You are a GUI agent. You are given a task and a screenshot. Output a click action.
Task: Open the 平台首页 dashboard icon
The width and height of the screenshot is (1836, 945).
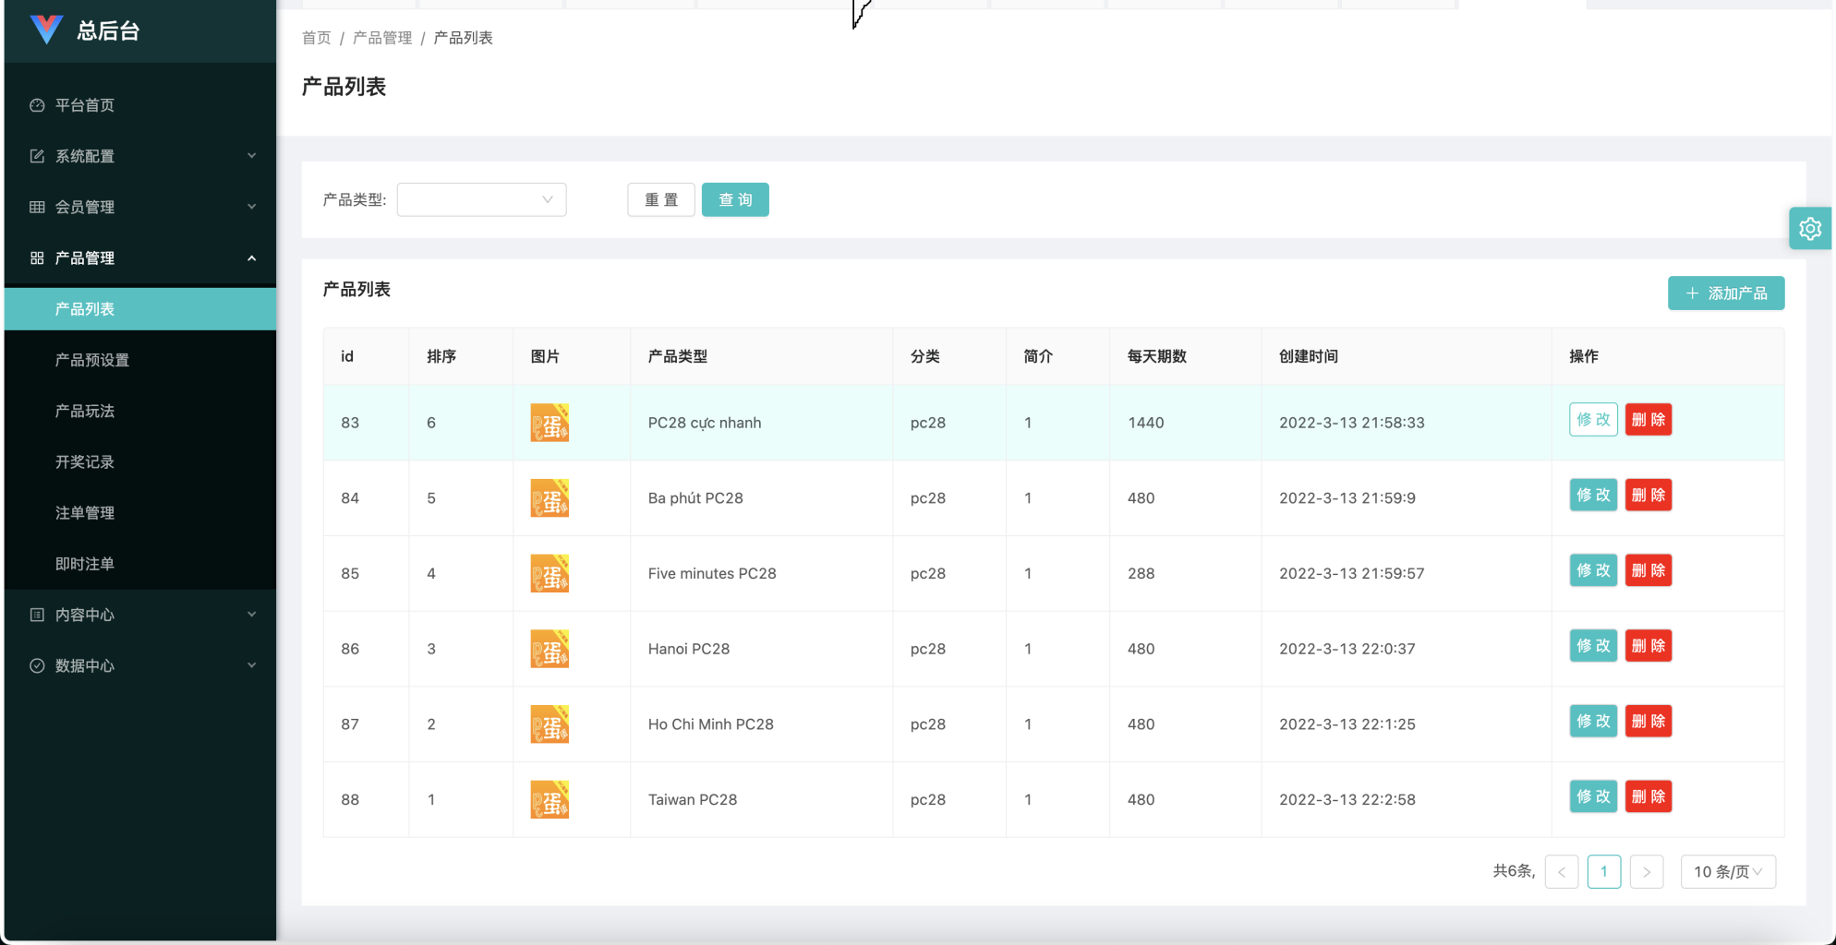[x=37, y=104]
